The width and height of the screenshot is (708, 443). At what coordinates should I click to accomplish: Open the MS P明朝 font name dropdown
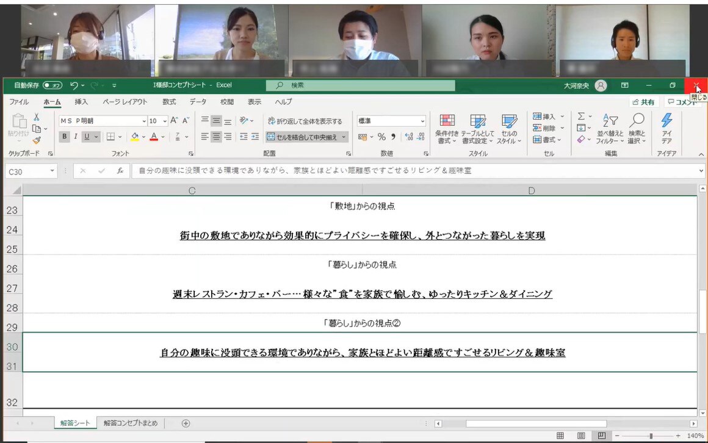pyautogui.click(x=144, y=121)
